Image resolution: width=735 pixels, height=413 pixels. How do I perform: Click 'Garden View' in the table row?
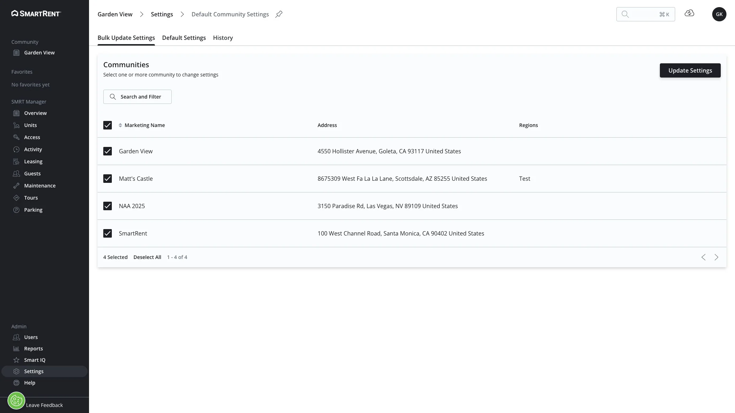136,151
